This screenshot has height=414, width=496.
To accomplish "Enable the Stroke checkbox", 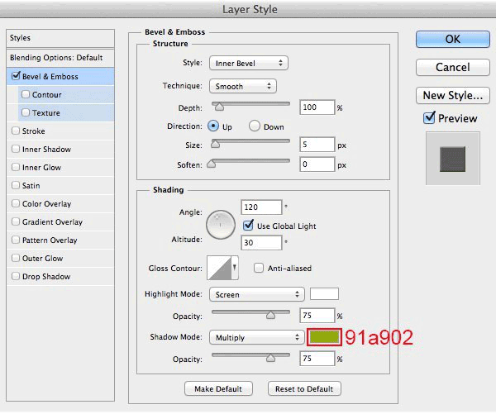I will tap(16, 131).
